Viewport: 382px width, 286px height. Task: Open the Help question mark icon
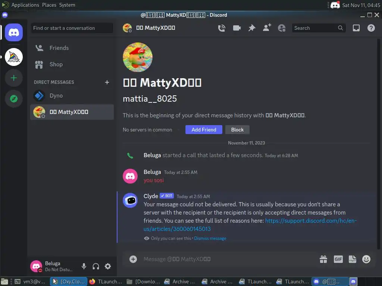[371, 28]
